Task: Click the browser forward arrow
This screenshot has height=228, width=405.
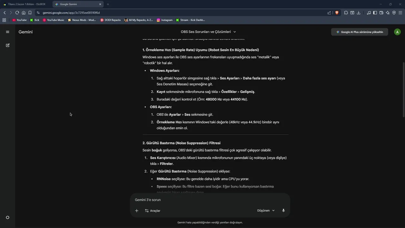Action: tap(11, 13)
